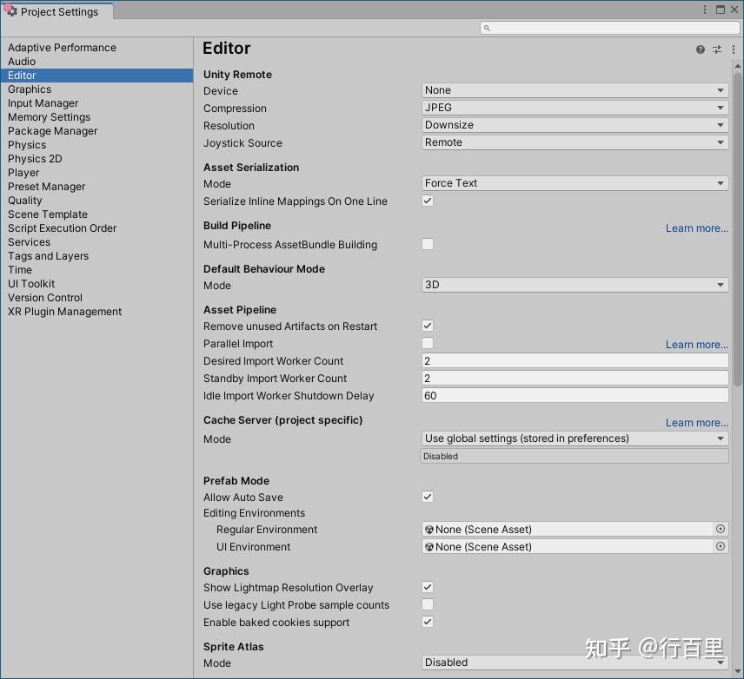This screenshot has width=744, height=679.
Task: Open the Compression dropdown showing JPEG
Action: (x=575, y=107)
